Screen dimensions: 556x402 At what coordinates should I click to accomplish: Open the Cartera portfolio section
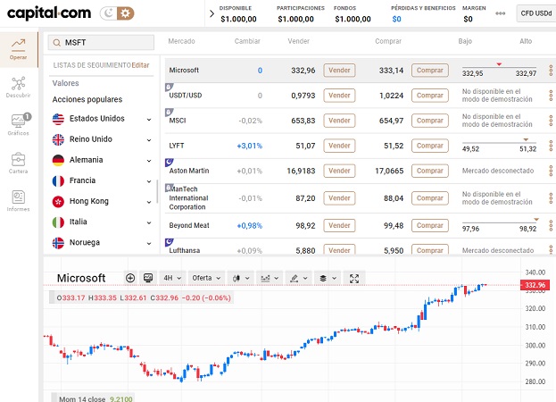(x=19, y=163)
